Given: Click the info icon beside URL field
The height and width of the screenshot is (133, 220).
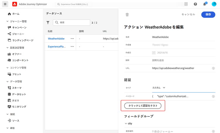Looking at the screenshot, I should [213, 68].
